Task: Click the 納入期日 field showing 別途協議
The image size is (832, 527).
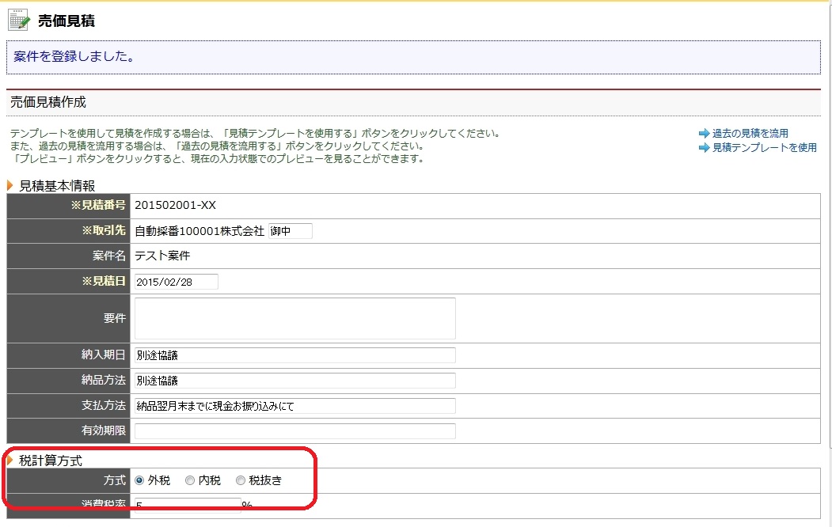Action: [294, 354]
